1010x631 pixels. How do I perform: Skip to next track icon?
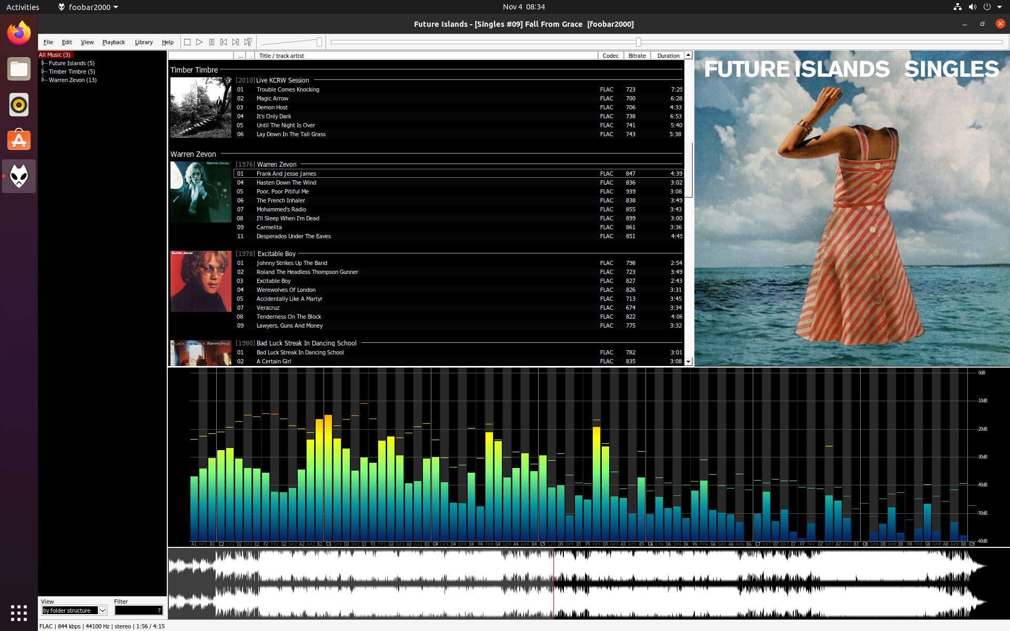pyautogui.click(x=236, y=42)
